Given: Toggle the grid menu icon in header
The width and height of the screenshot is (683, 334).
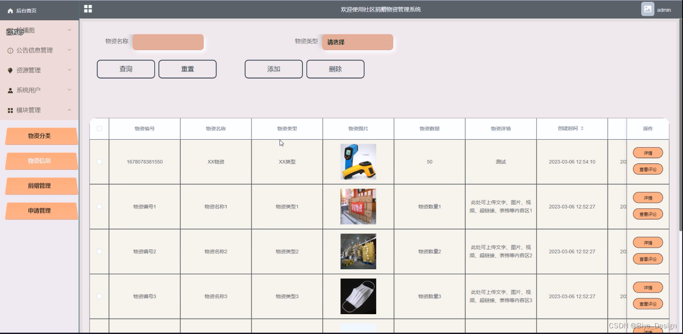Looking at the screenshot, I should tap(88, 9).
